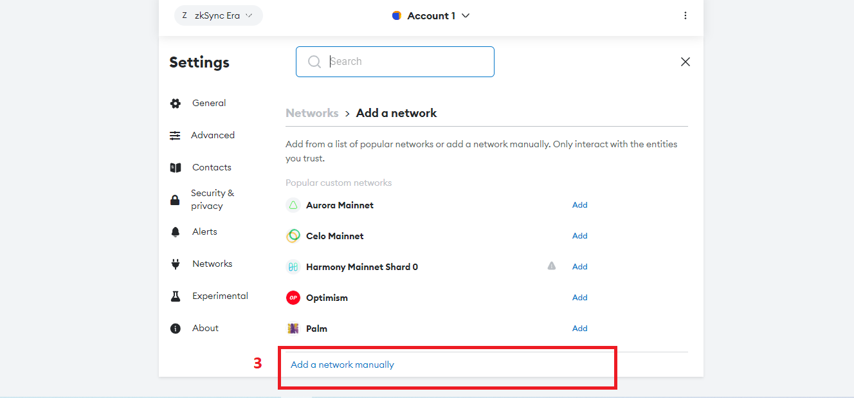This screenshot has height=398, width=854.
Task: Add Celo Mainnet network
Action: (580, 236)
